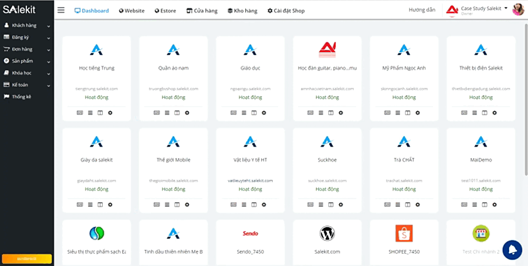The height and width of the screenshot is (266, 528).
Task: Open the Cài đặt Shop tab
Action: 286,11
